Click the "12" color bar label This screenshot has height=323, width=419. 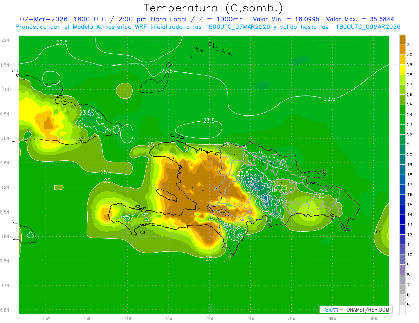410,235
